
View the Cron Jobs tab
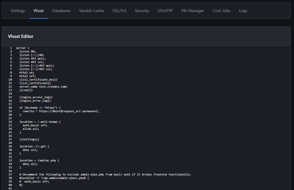click(x=221, y=11)
